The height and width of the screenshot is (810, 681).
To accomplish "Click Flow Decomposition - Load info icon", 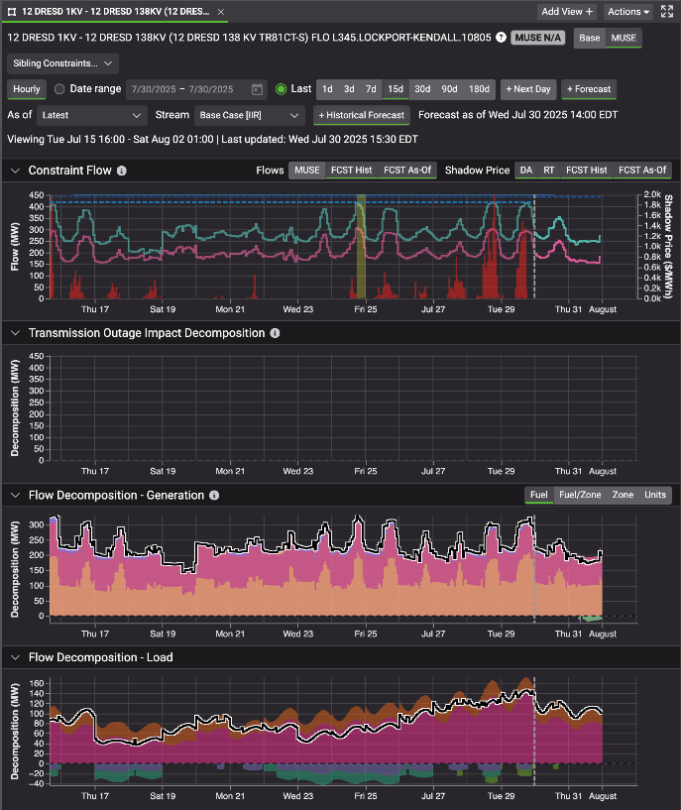I will click(x=182, y=656).
